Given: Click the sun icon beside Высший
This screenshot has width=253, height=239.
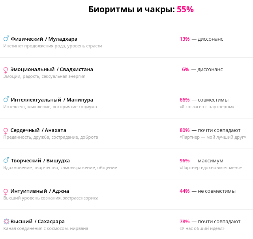Looking at the screenshot, I should click(6, 222).
